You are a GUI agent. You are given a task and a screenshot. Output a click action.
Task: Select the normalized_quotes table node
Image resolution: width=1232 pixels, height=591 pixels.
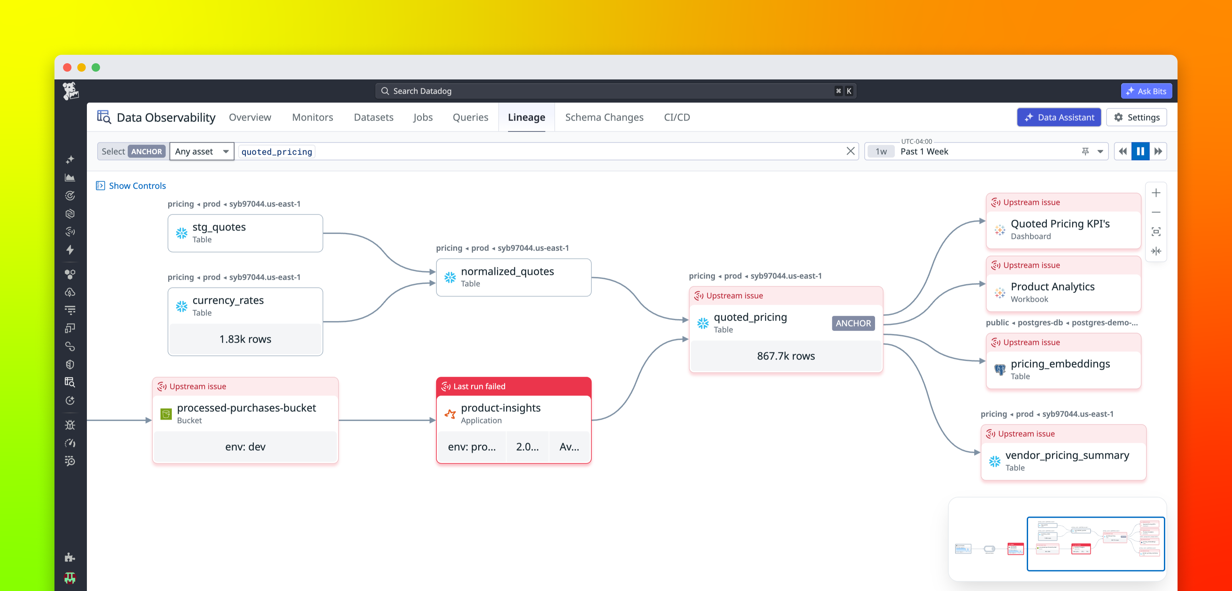pos(514,277)
